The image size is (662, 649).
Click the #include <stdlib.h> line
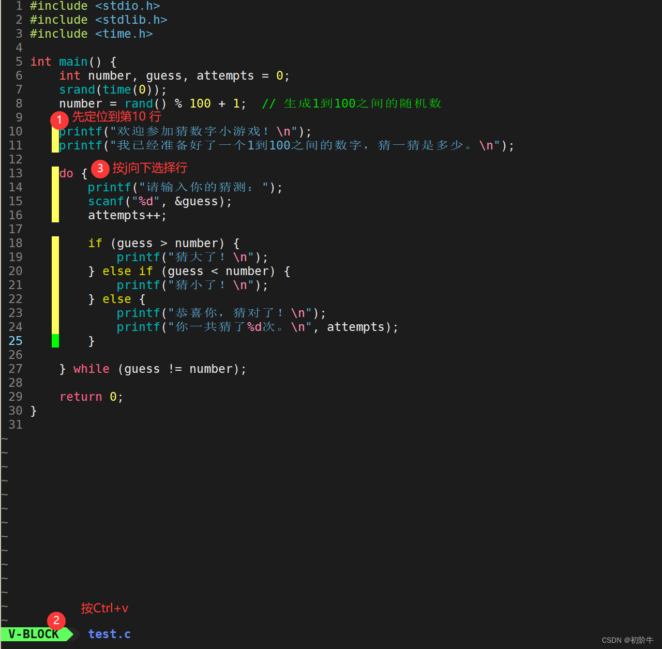(x=99, y=20)
